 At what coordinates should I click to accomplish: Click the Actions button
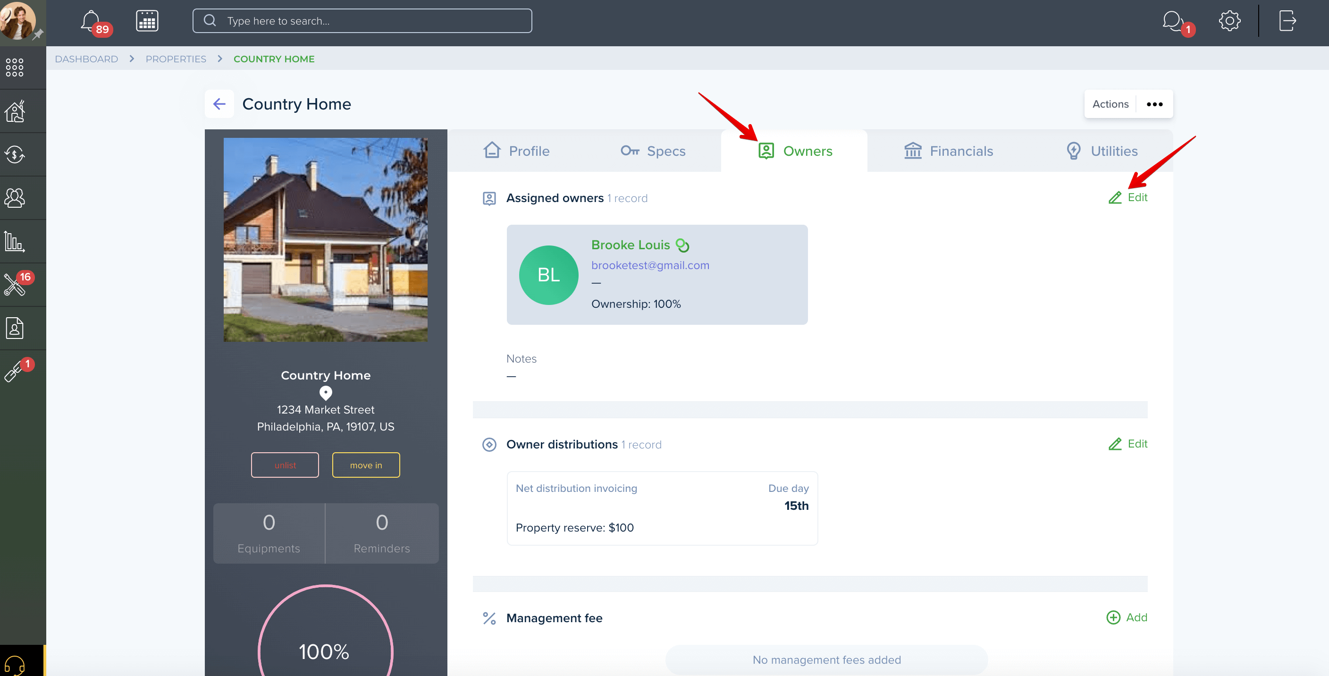[x=1110, y=104]
